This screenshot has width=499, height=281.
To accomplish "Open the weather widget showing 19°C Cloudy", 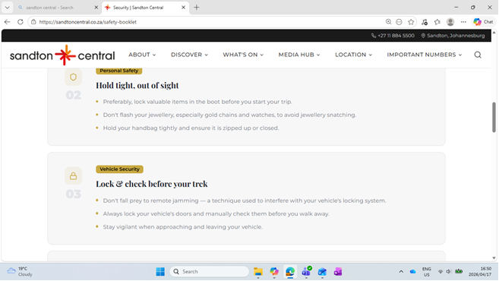I will coord(20,271).
